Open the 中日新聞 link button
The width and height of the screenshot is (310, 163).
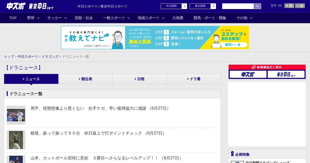point(171,6)
